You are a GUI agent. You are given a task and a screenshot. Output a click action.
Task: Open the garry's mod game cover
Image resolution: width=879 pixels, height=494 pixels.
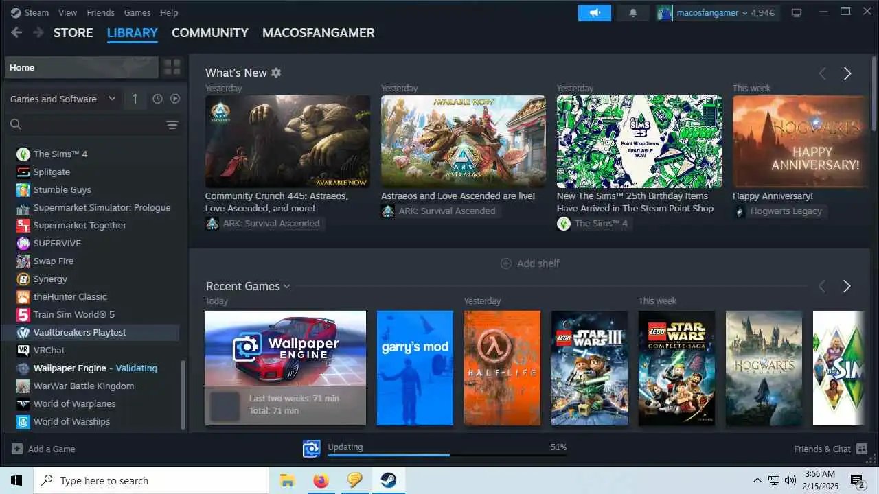coord(415,368)
